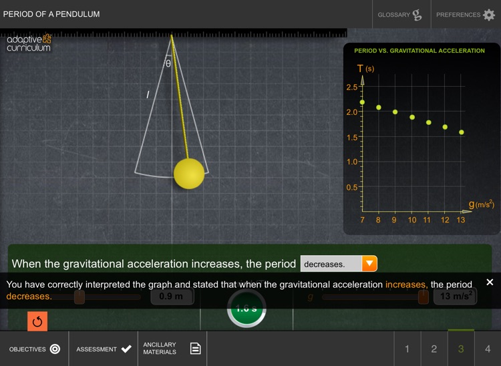Click the graph data point at g = 10
This screenshot has width=501, height=366.
point(412,117)
